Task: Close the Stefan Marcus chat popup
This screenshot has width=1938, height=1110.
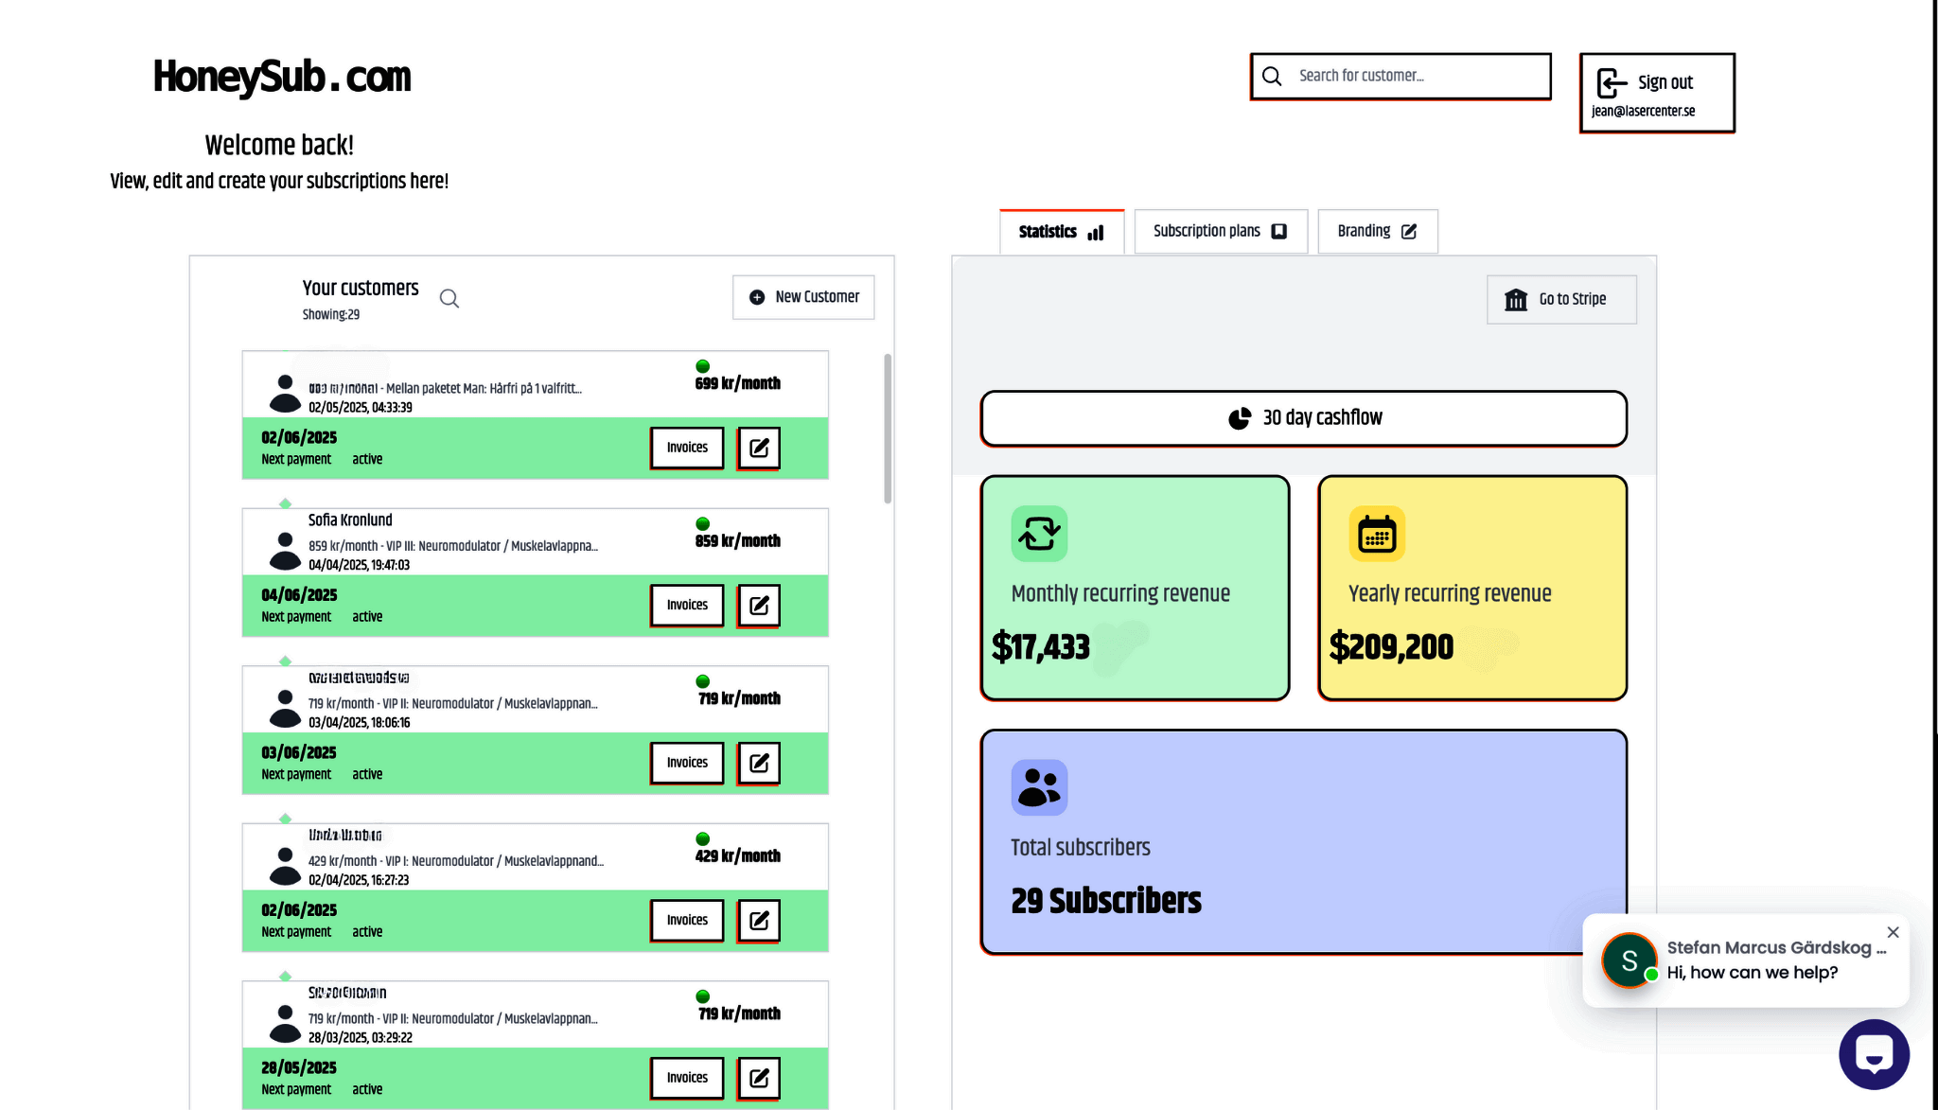Action: pos(1893,932)
